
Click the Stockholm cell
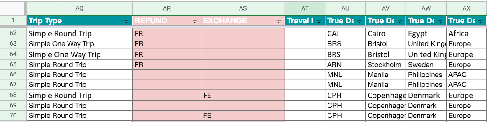[385, 65]
